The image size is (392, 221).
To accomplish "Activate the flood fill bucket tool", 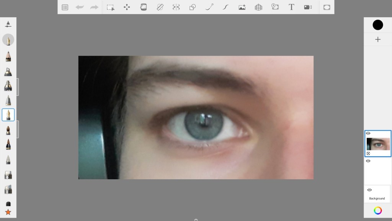I will (144, 7).
